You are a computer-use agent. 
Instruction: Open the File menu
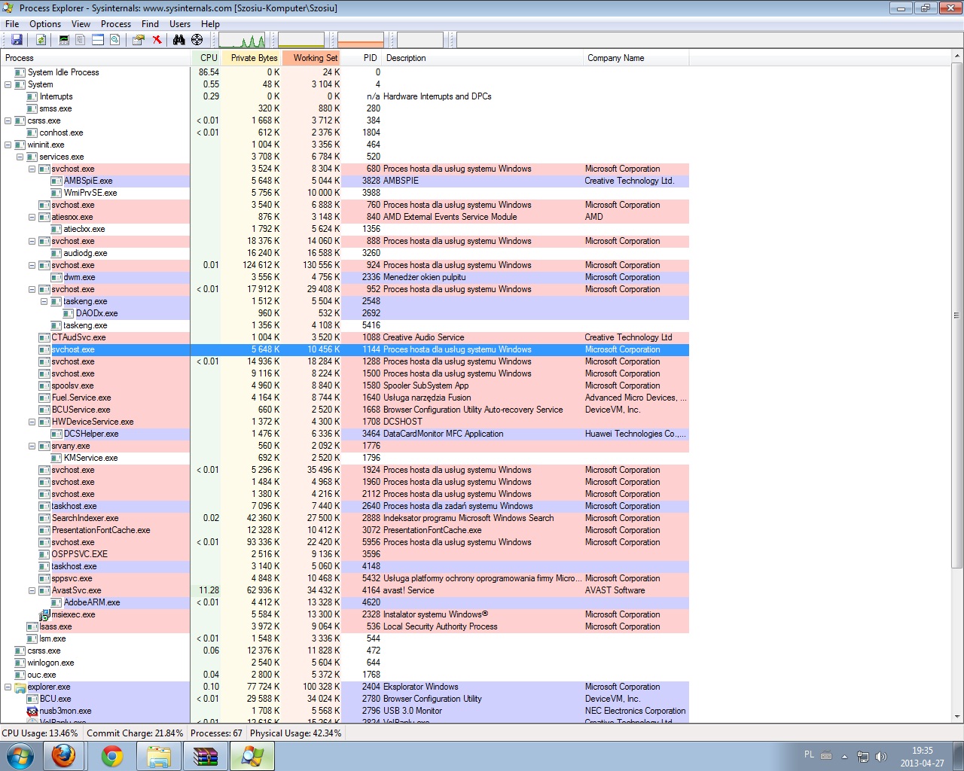(x=12, y=24)
